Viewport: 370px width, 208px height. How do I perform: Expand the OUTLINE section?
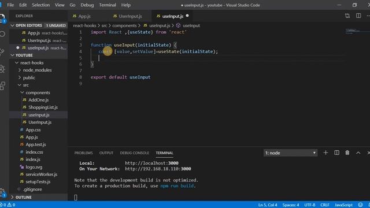[x=13, y=197]
